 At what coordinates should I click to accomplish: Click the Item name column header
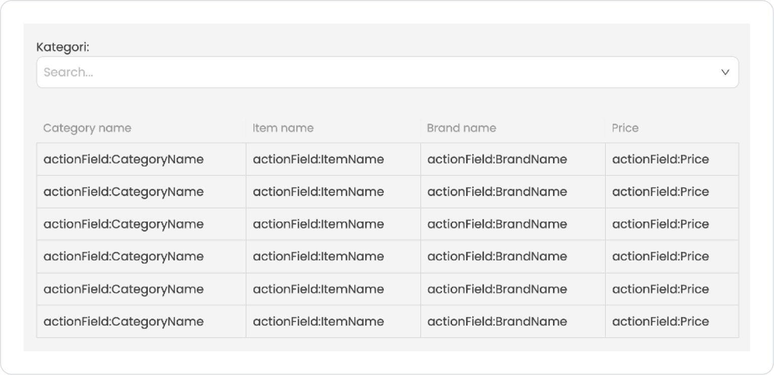(x=283, y=128)
